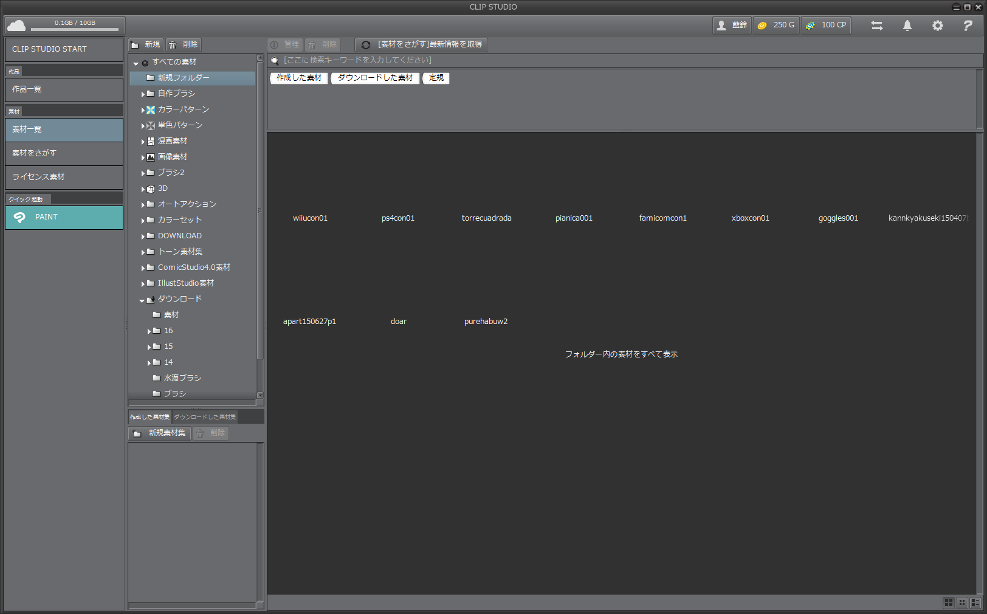987x614 pixels.
Task: Click the sync transfer arrows icon
Action: pyautogui.click(x=876, y=26)
